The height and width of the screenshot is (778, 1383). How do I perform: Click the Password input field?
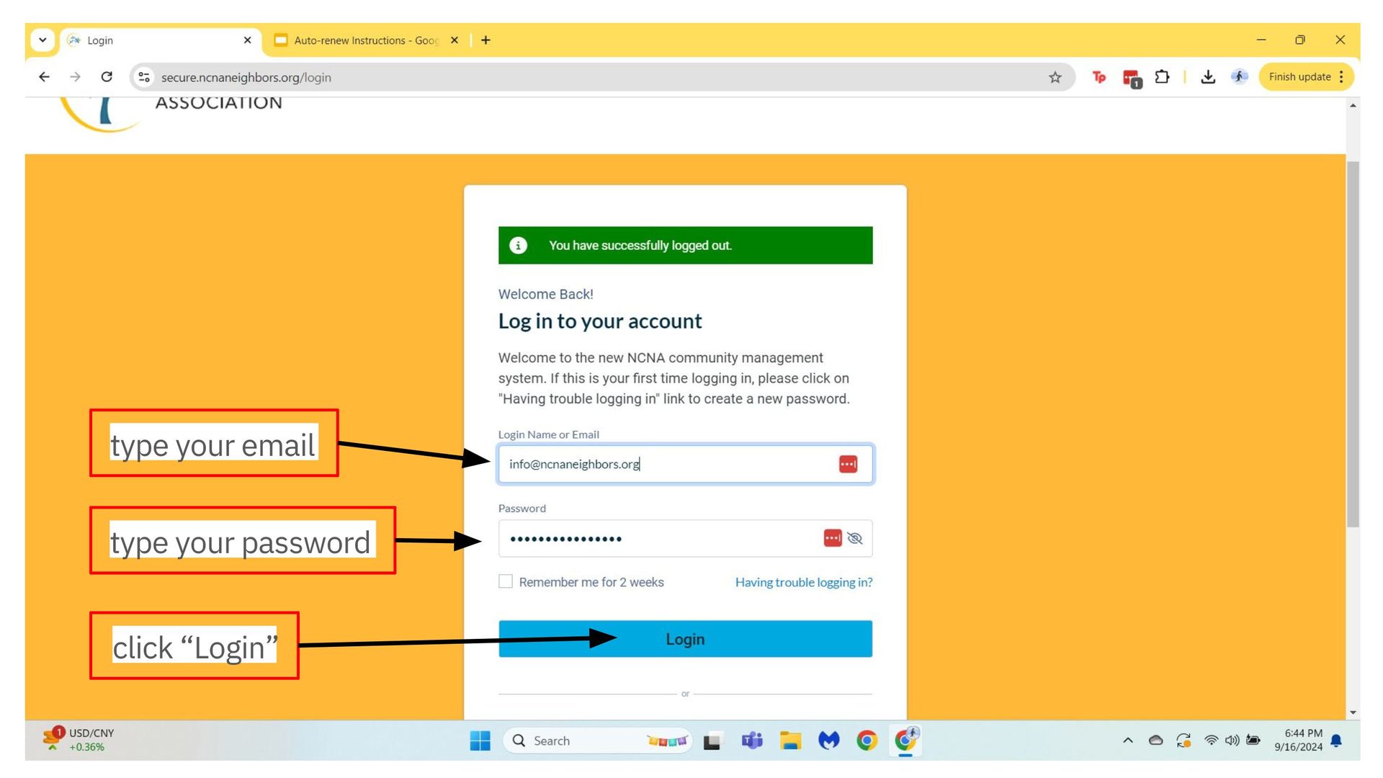685,538
